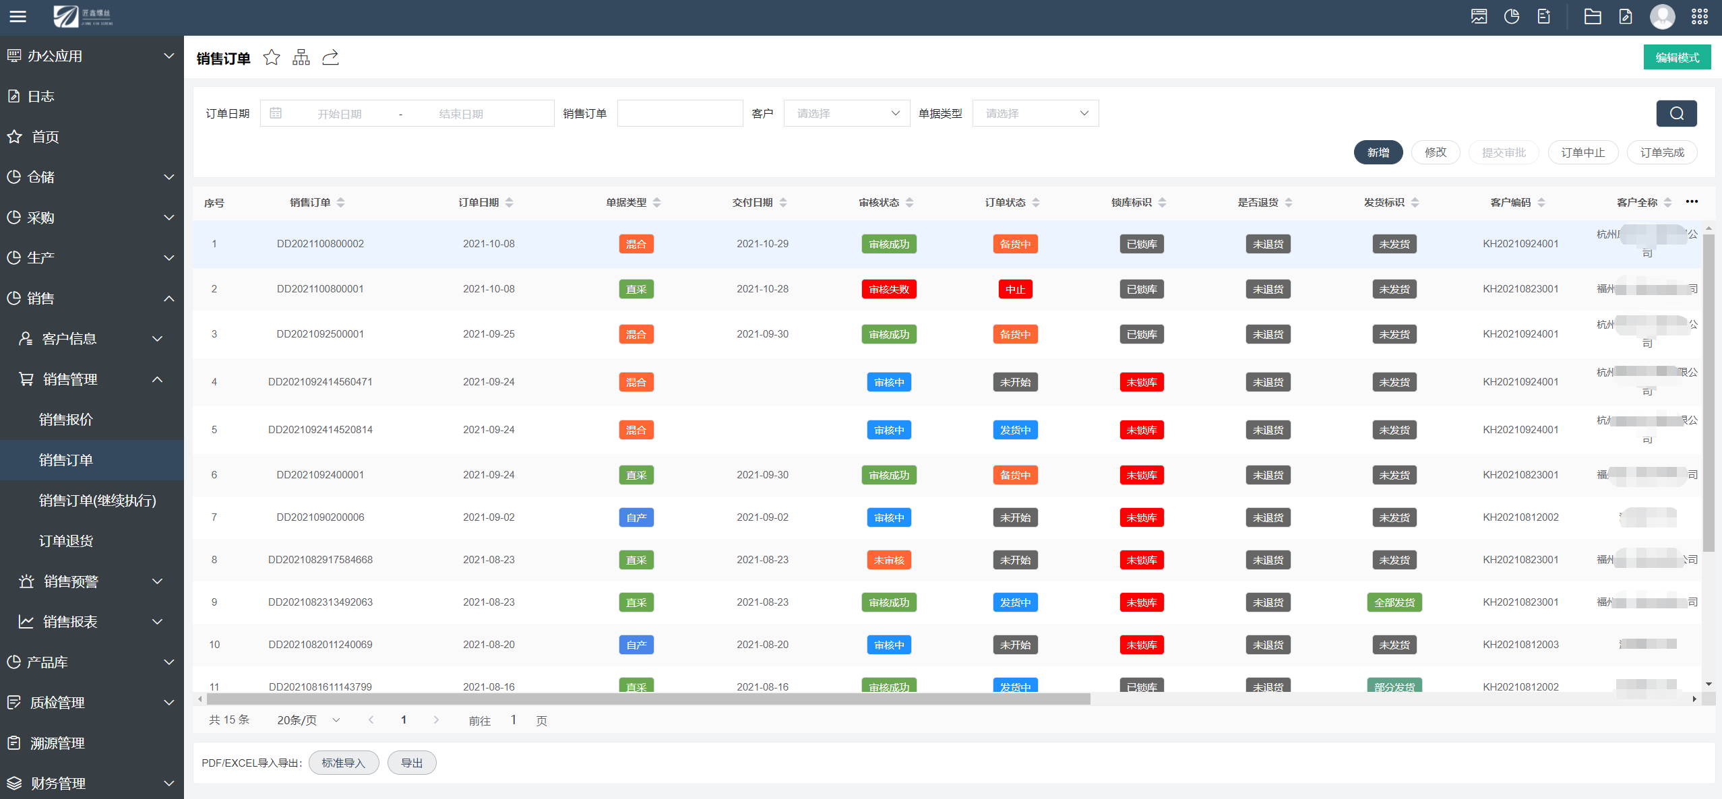The height and width of the screenshot is (799, 1722).
Task: Click the 开始日期 date input
Action: click(x=340, y=114)
